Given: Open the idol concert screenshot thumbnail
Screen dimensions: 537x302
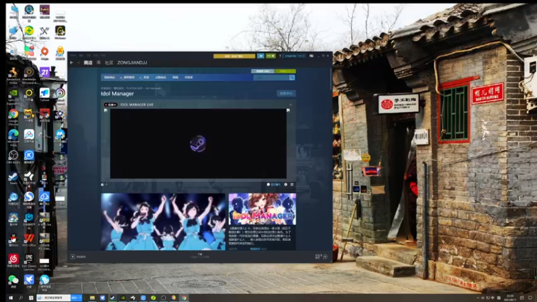Looking at the screenshot, I should [x=163, y=221].
